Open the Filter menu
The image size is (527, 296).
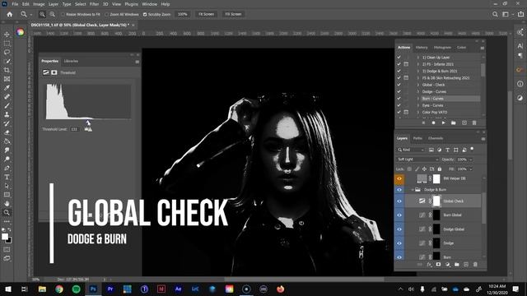94,4
